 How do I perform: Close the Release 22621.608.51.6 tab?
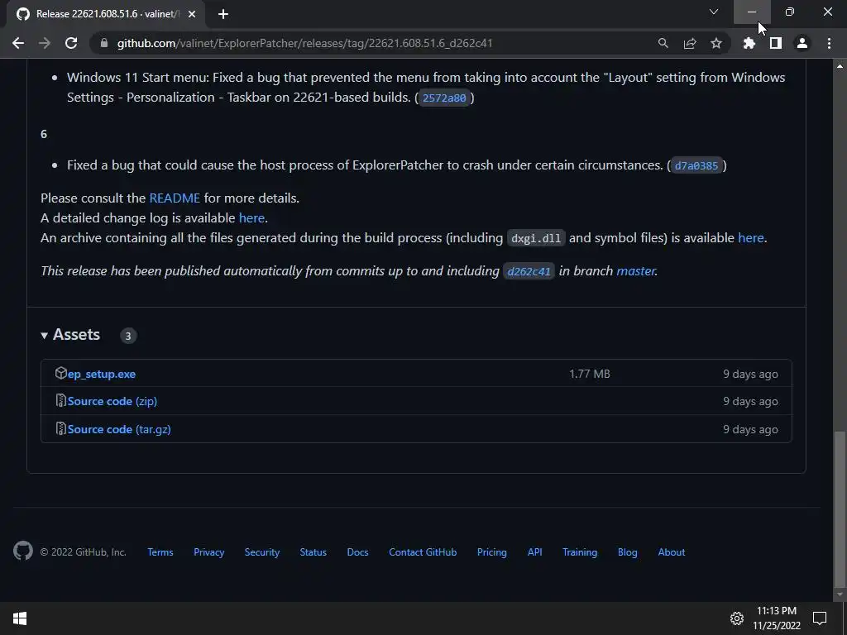(x=192, y=14)
